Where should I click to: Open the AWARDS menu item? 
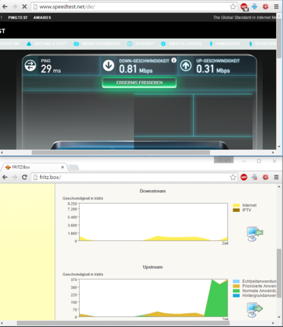(42, 18)
